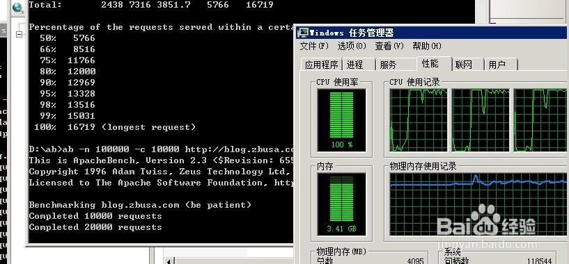Open the 选项(O) menu in Task Manager
Viewport: 569px width, 264px height.
[352, 47]
